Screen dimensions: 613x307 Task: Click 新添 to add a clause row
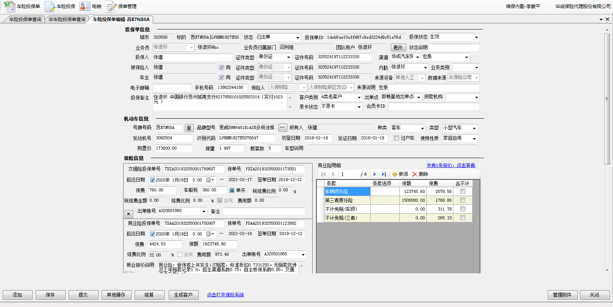pos(400,174)
